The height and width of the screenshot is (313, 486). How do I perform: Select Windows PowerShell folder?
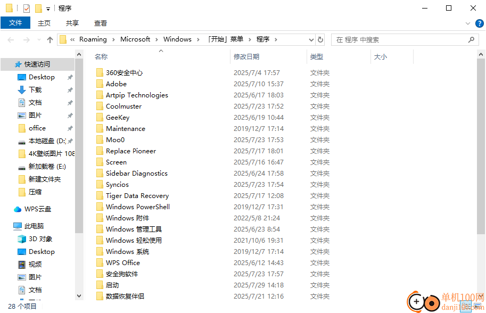138,207
